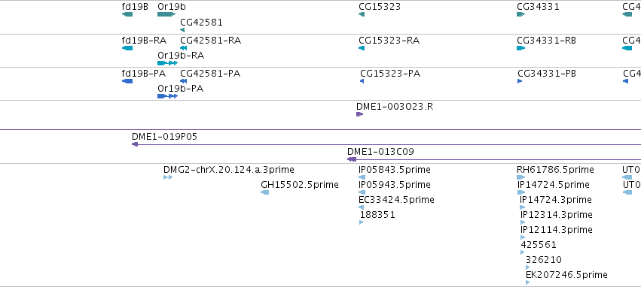
Task: Select the CG42581 gene feature arrow
Action: pos(182,30)
